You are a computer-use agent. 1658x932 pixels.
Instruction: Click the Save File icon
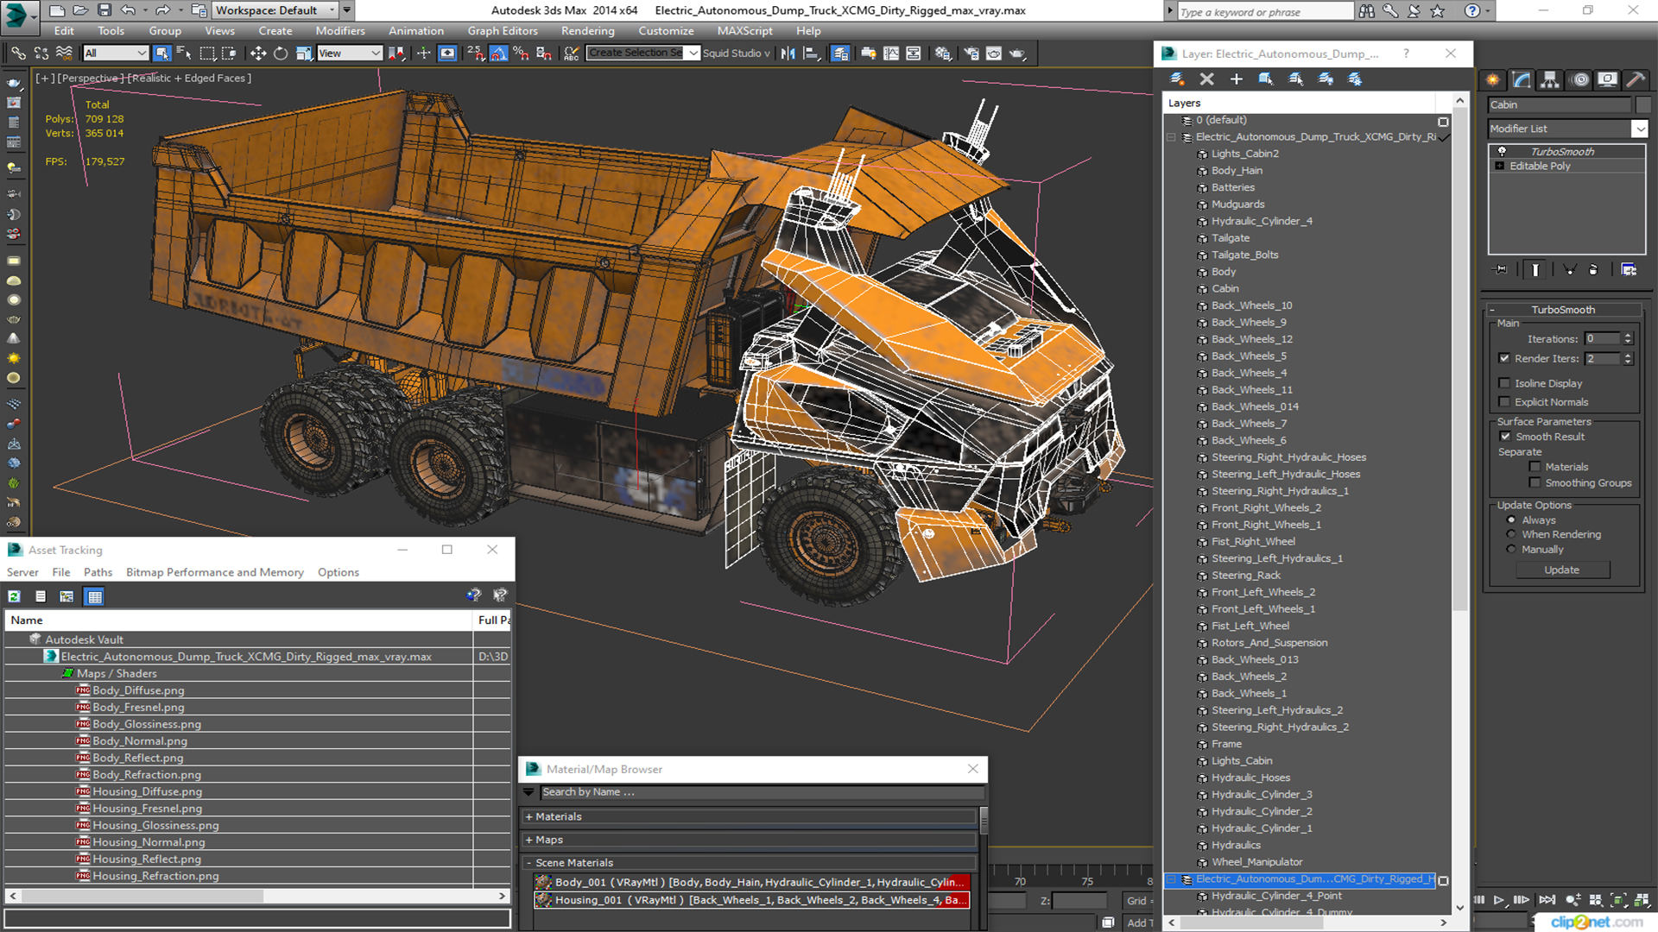tap(104, 10)
